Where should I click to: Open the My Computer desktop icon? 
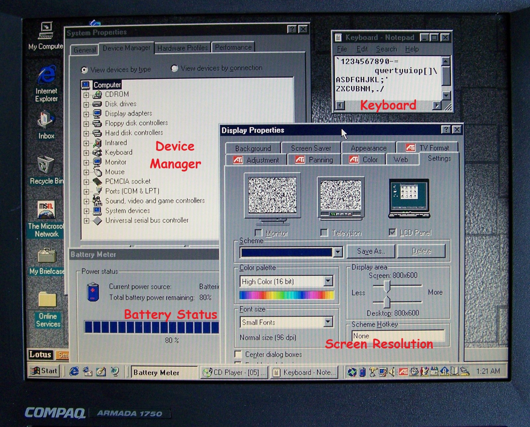(x=46, y=36)
